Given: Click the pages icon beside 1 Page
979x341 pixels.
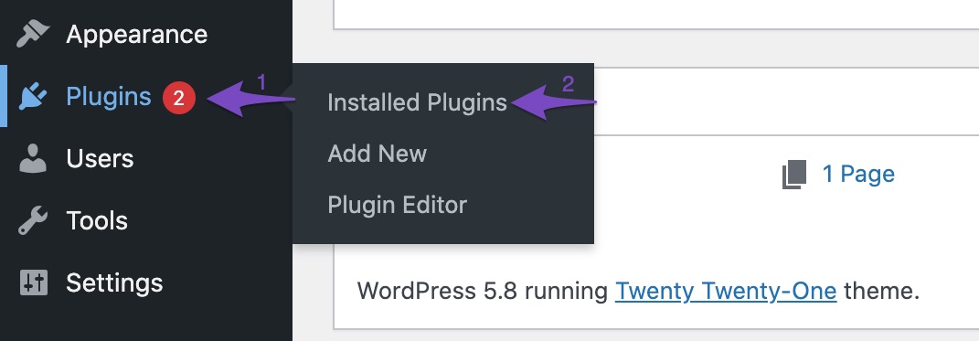Looking at the screenshot, I should 794,175.
